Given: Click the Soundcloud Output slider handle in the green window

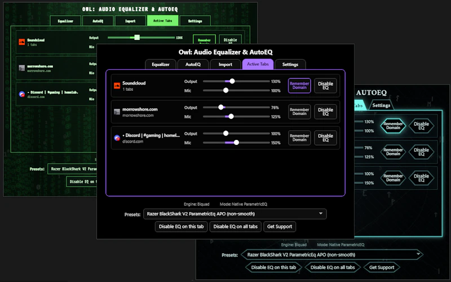Looking at the screenshot, I should coord(137,37).
